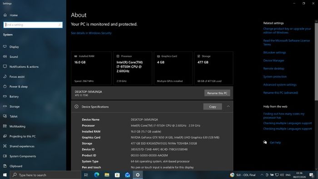Copy the device specifications
318x179 pixels.
point(213,107)
